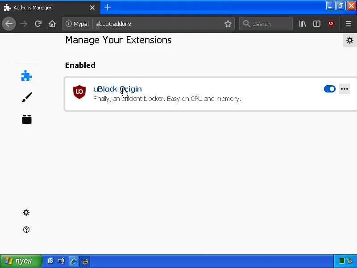
Task: Open the Windows Start (пуск) menu
Action: [x=21, y=261]
